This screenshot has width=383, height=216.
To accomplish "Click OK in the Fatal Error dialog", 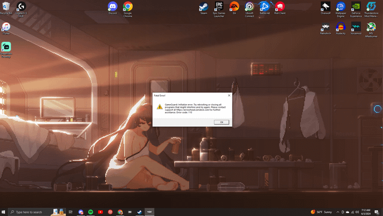I will point(221,122).
